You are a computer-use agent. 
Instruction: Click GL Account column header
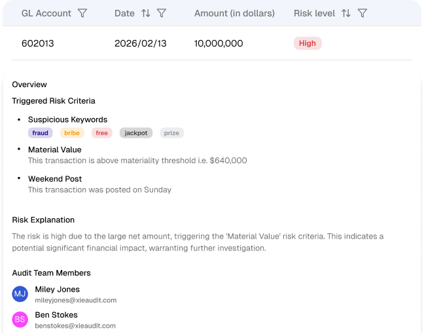(46, 13)
